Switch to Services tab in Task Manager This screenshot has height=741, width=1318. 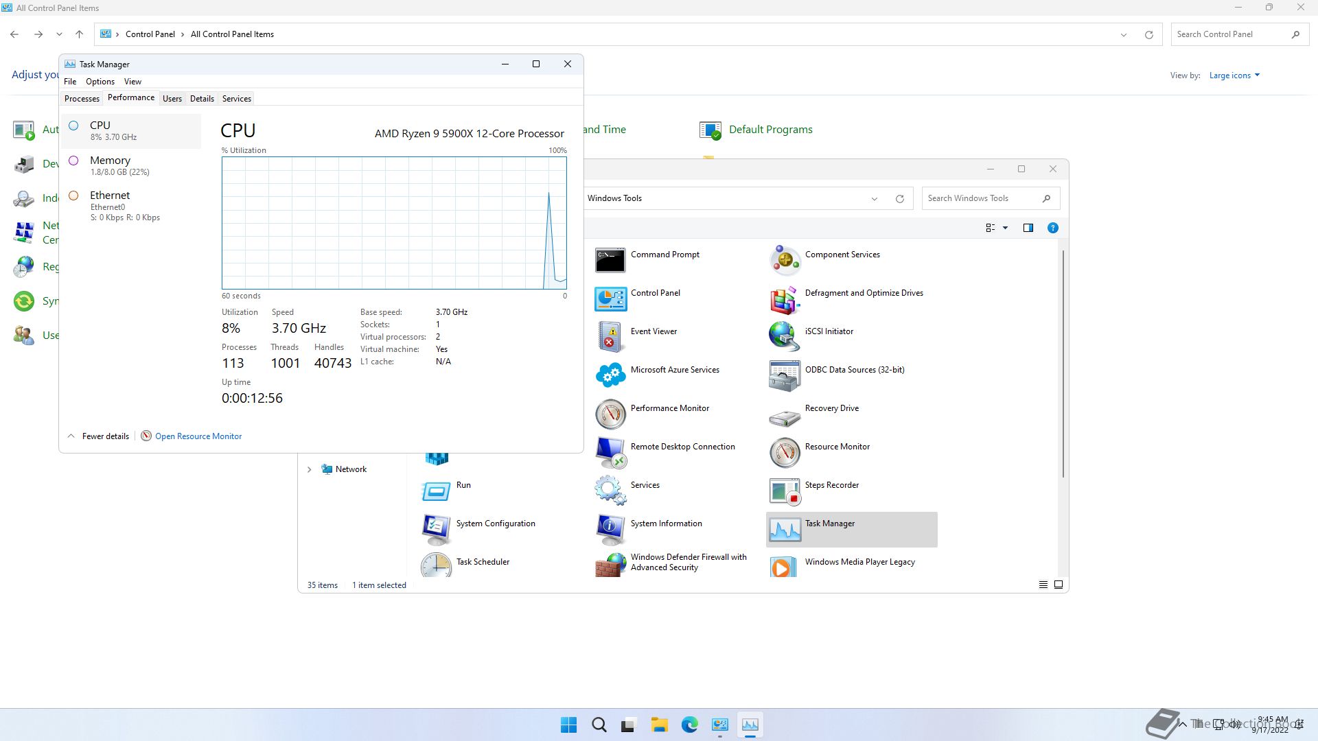tap(237, 99)
